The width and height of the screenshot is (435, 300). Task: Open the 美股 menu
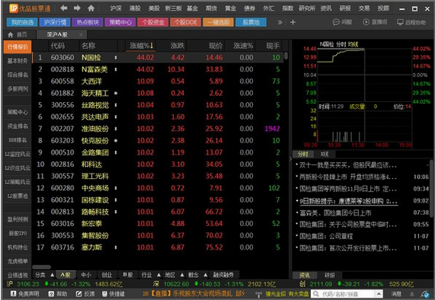154,8
